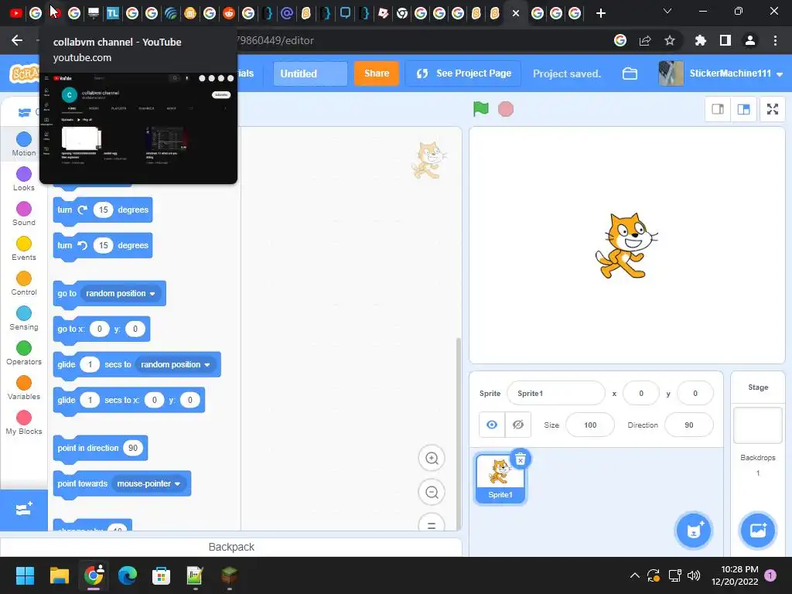
Task: Open the Backpack panel
Action: [x=230, y=547]
